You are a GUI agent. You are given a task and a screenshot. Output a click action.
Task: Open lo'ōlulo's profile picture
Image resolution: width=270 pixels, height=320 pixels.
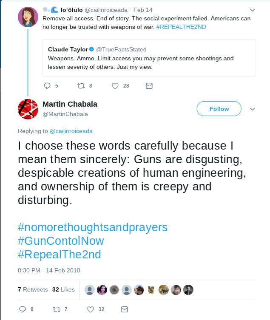point(28,17)
